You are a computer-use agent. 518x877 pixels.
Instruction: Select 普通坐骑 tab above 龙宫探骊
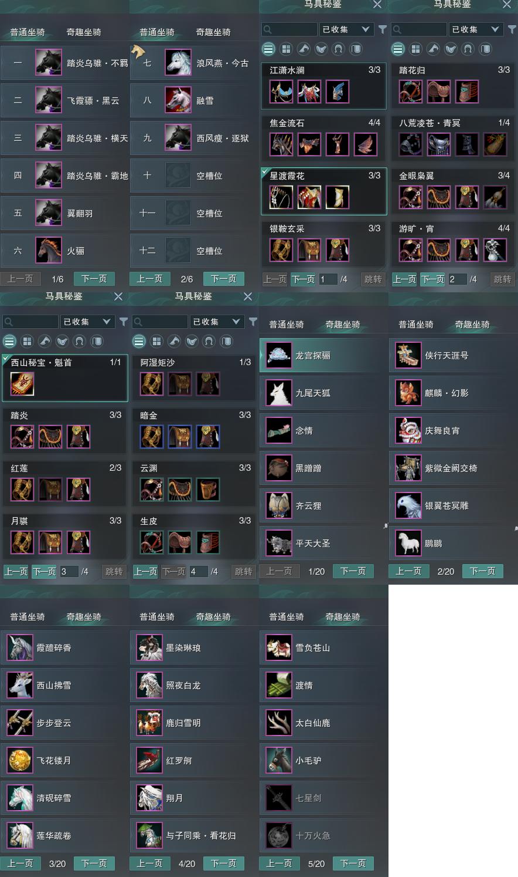point(287,324)
